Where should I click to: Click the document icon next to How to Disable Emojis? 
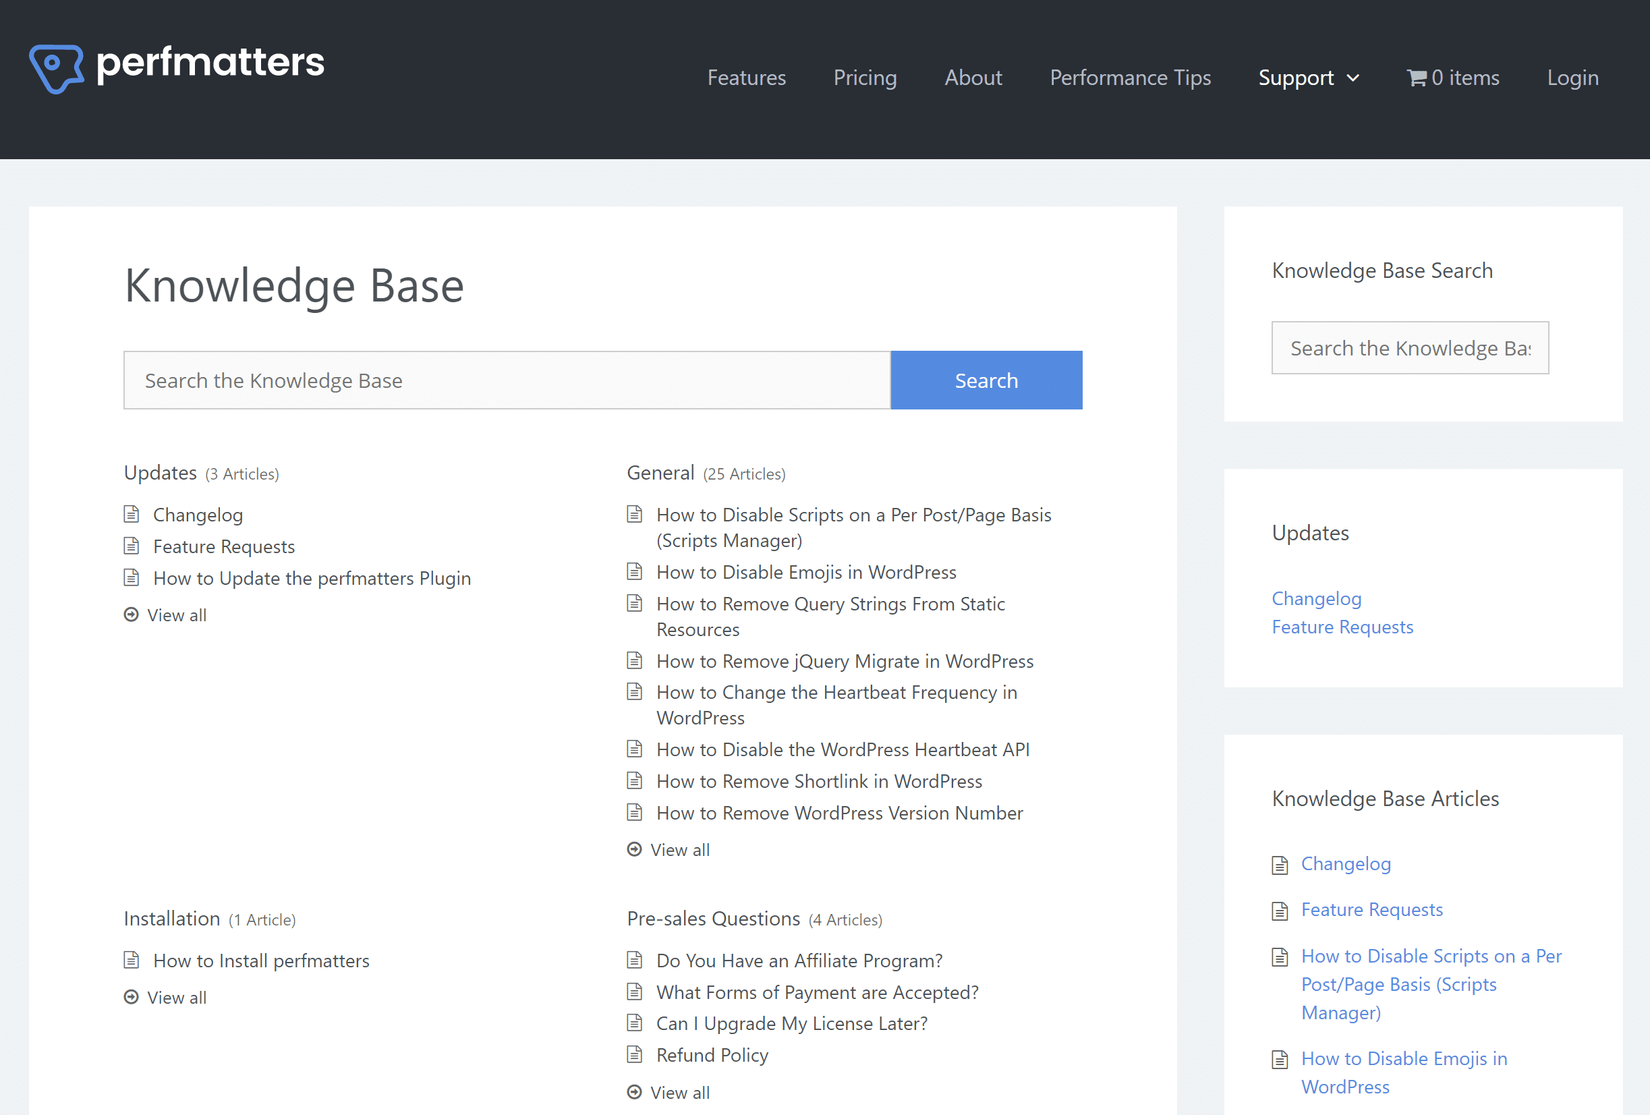[636, 571]
